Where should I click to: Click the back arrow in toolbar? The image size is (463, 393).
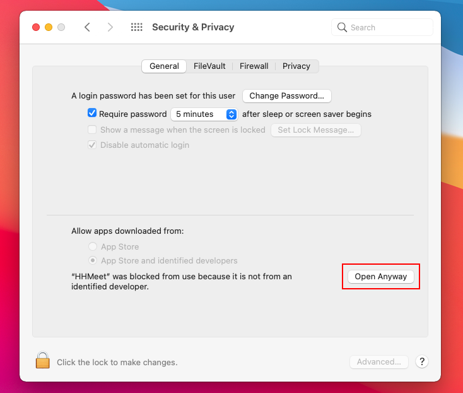(88, 27)
